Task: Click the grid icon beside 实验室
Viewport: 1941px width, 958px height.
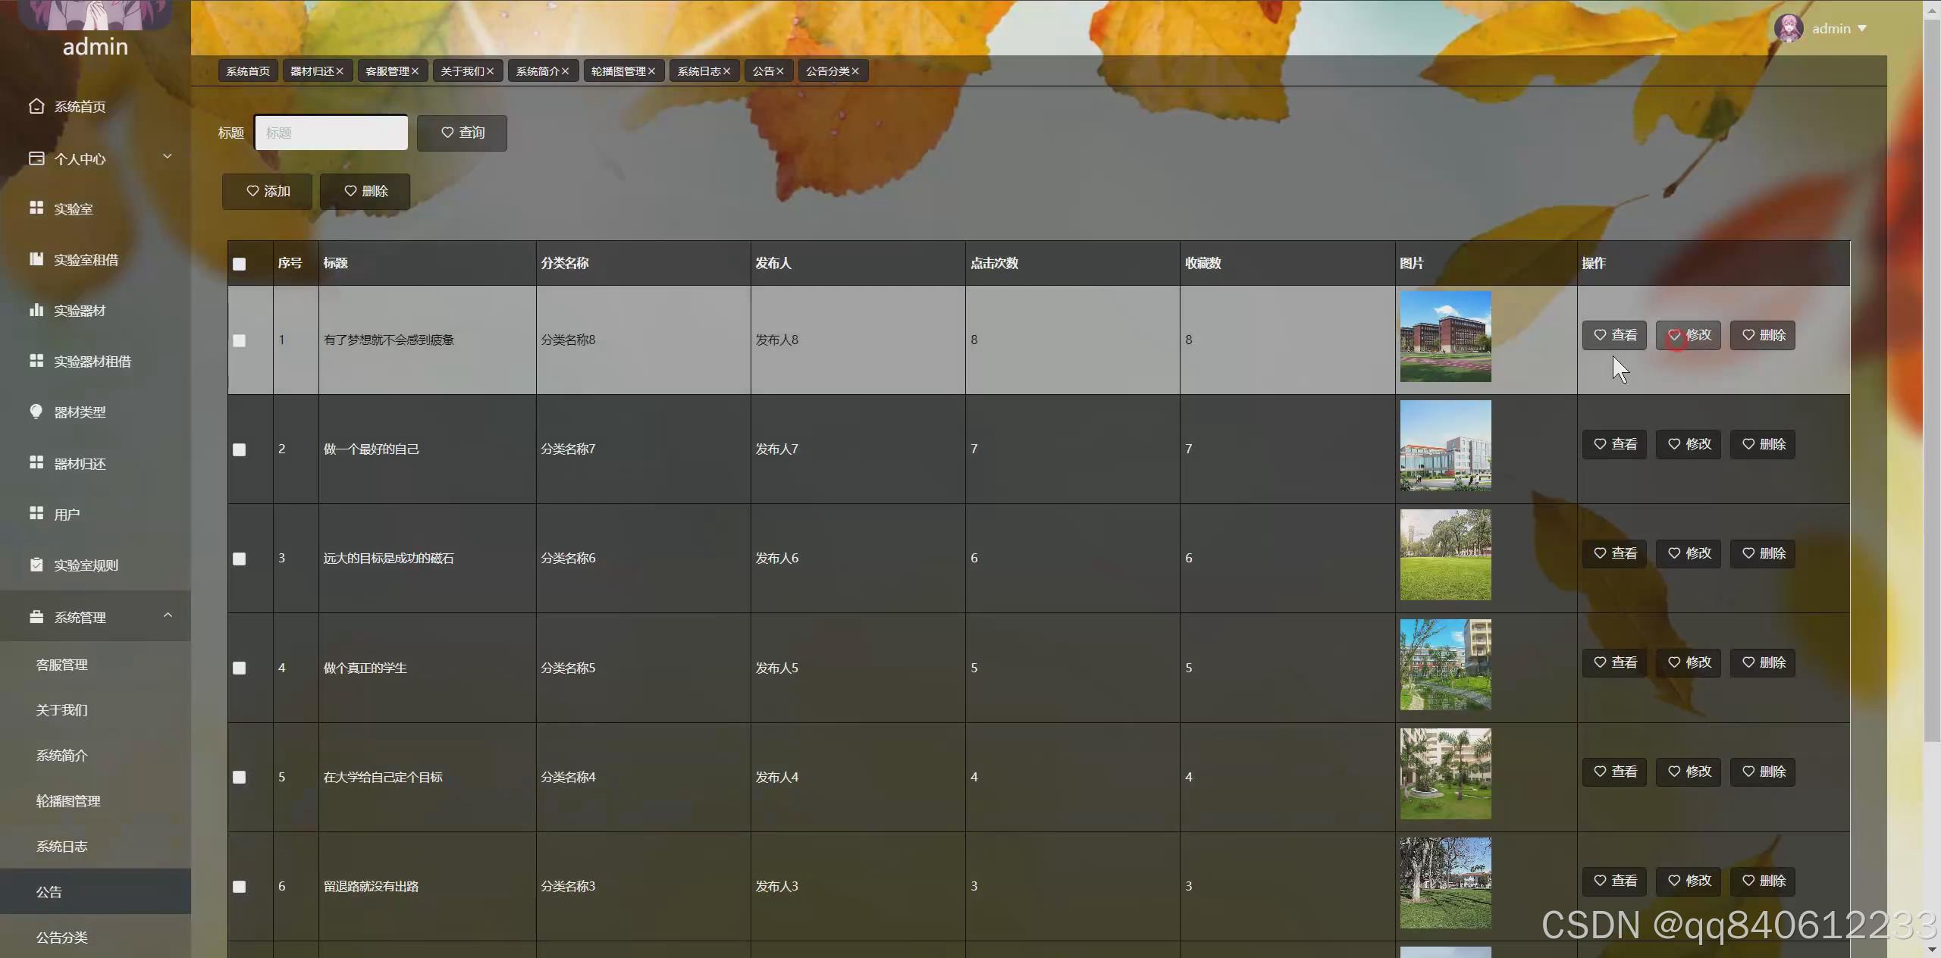Action: point(36,208)
